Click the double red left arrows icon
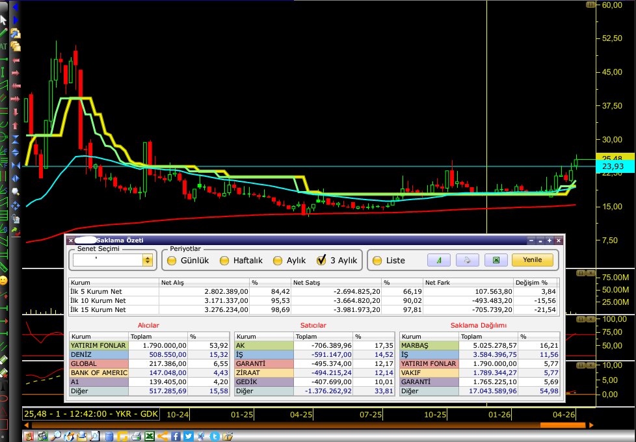636x442 pixels. pyautogui.click(x=16, y=86)
